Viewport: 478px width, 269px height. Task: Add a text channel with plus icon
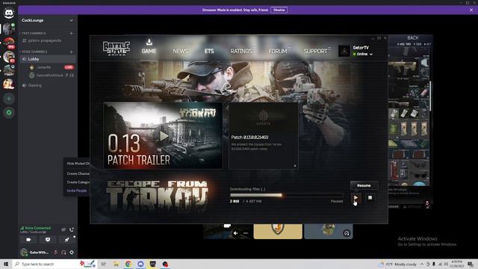[x=72, y=33]
